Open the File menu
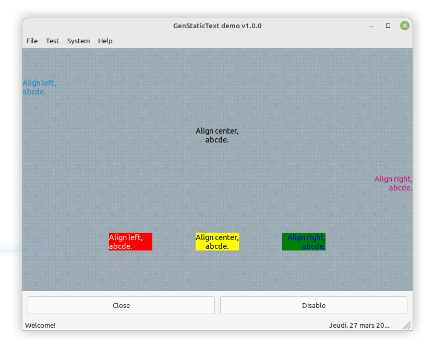Image resolution: width=434 pixels, height=347 pixels. 32,41
